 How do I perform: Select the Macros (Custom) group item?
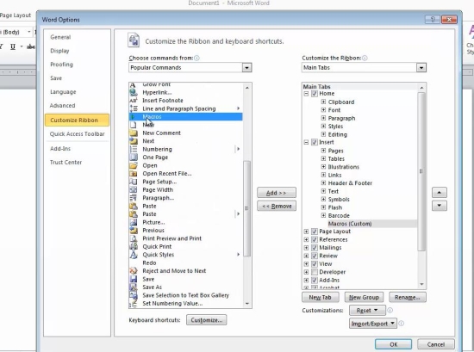click(350, 224)
